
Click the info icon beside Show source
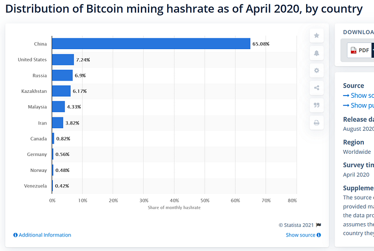pos(318,235)
